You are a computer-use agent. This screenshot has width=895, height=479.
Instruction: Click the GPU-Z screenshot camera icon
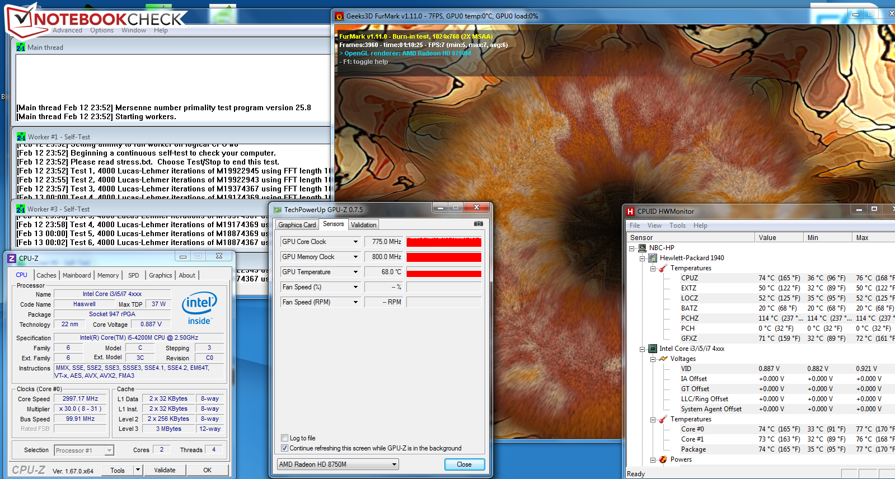coord(478,224)
